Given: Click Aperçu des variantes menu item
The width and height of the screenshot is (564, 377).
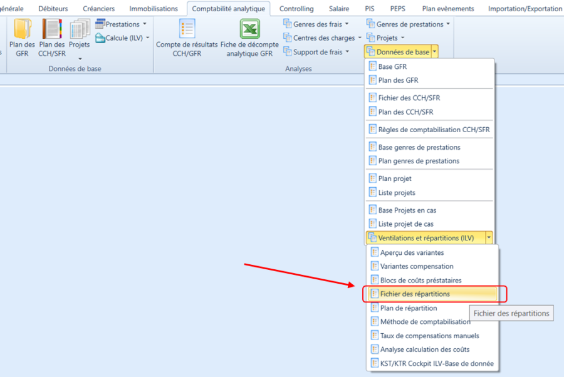Looking at the screenshot, I should point(412,252).
